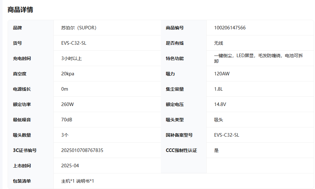Select the launch date 2025-04
The image size is (315, 189).
coord(70,166)
